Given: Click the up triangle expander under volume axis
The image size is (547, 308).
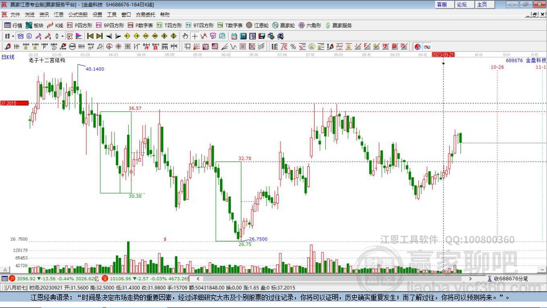Looking at the screenshot, I should [5, 270].
